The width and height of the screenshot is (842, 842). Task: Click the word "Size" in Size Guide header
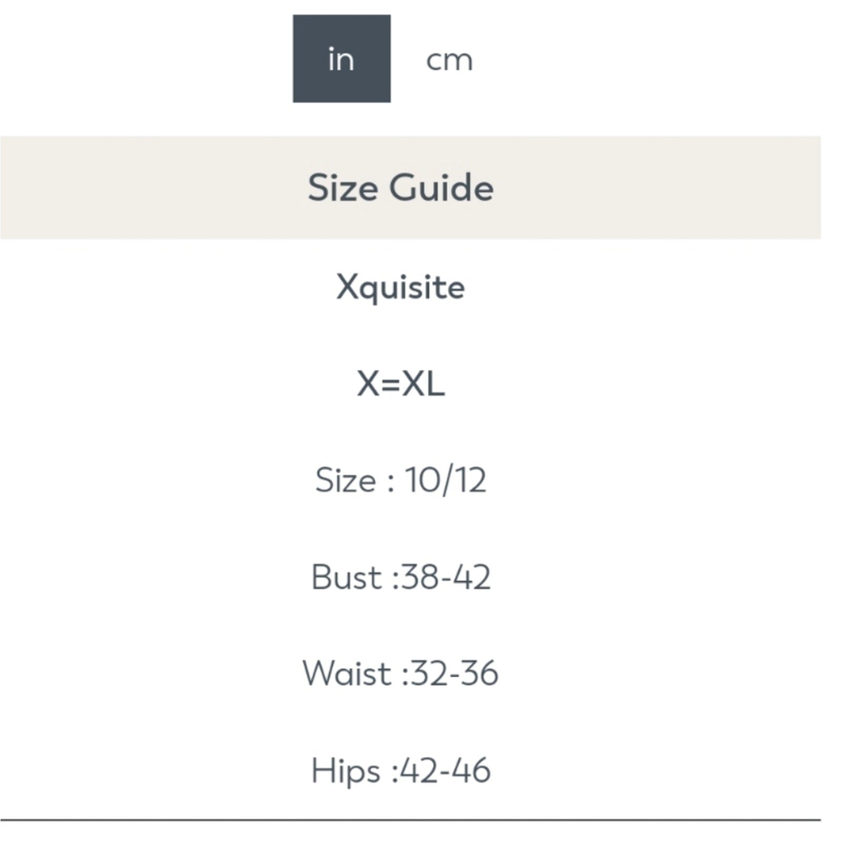(x=342, y=188)
